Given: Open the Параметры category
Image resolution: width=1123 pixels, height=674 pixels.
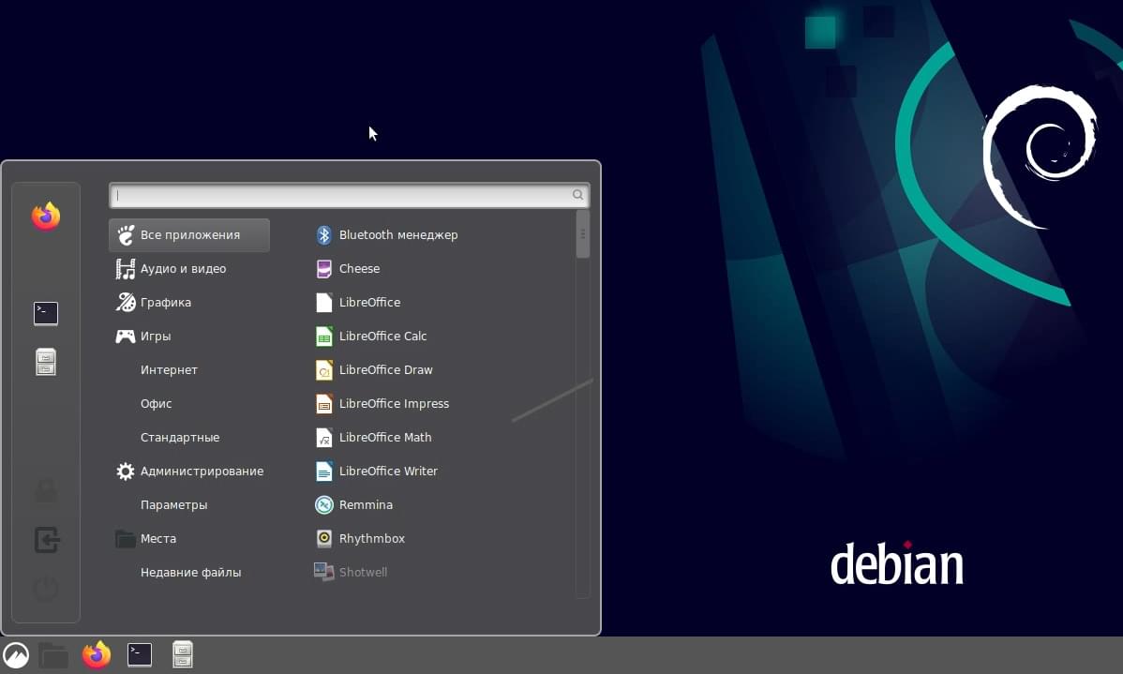Looking at the screenshot, I should 189,505.
